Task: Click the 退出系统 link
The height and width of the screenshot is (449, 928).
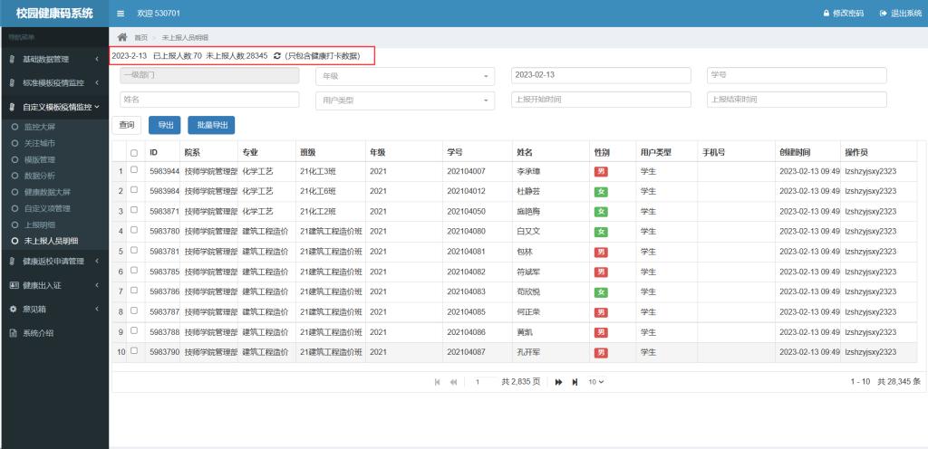Action: coord(906,13)
